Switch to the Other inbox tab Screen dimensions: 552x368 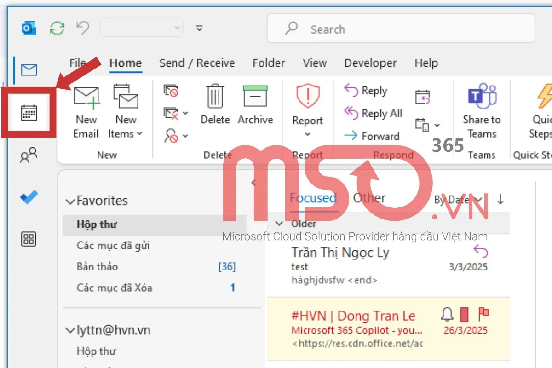coord(369,198)
